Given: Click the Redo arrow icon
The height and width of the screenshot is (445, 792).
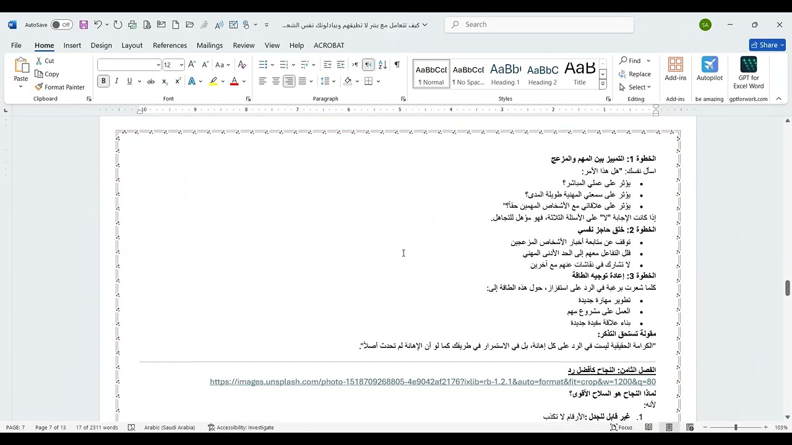Looking at the screenshot, I should 118,25.
